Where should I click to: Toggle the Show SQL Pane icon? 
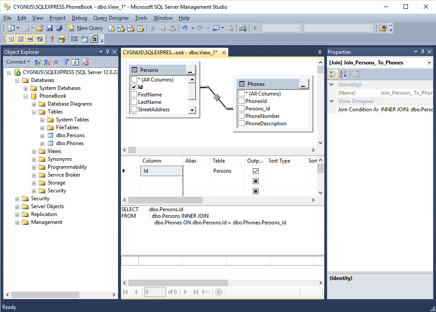click(30, 39)
